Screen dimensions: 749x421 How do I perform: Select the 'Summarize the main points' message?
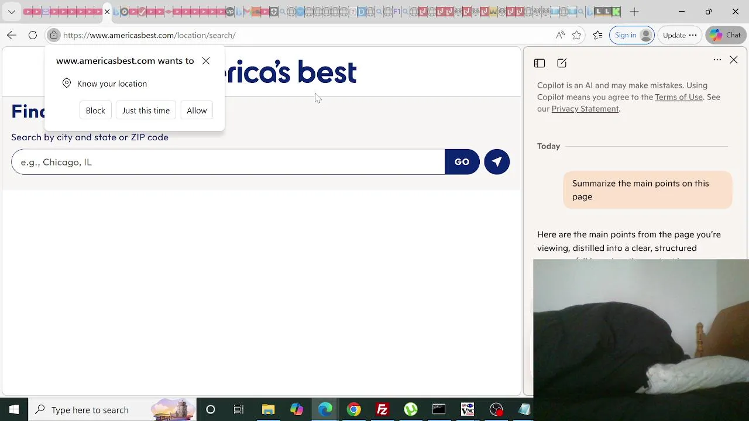tap(648, 190)
